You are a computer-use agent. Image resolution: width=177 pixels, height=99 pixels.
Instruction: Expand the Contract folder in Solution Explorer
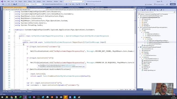click(140, 21)
